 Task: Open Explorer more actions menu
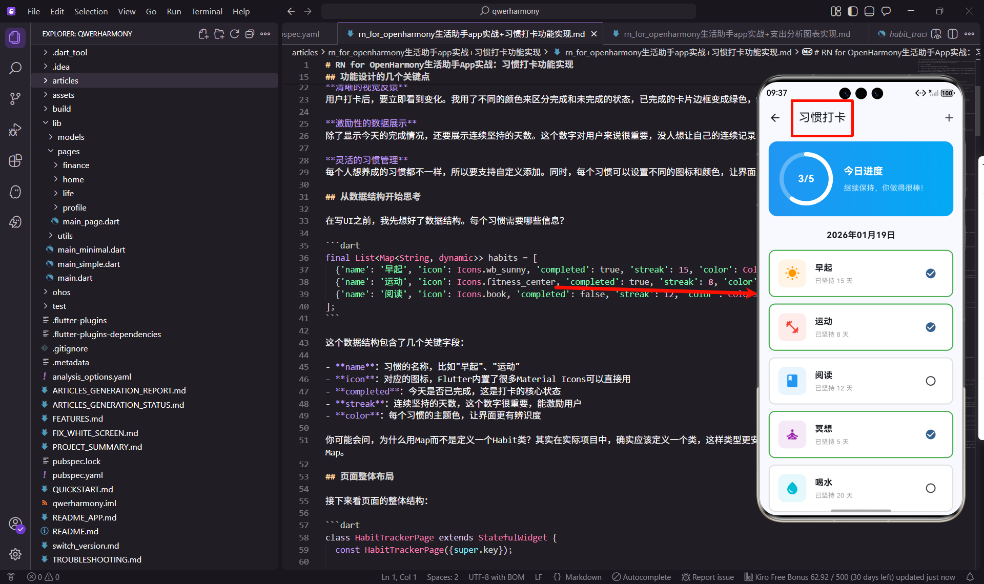265,34
